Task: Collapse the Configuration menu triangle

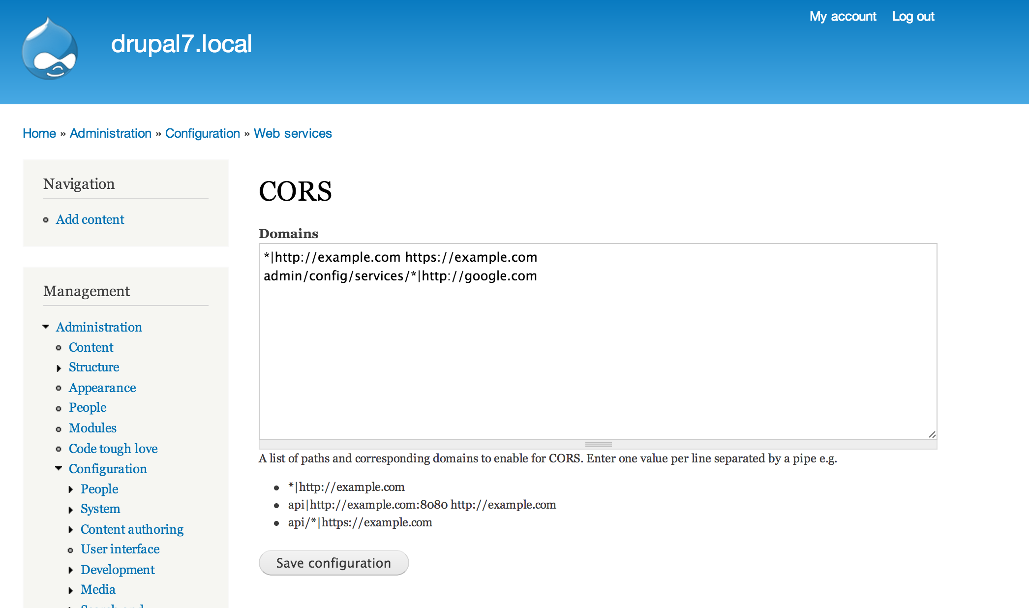Action: tap(59, 468)
